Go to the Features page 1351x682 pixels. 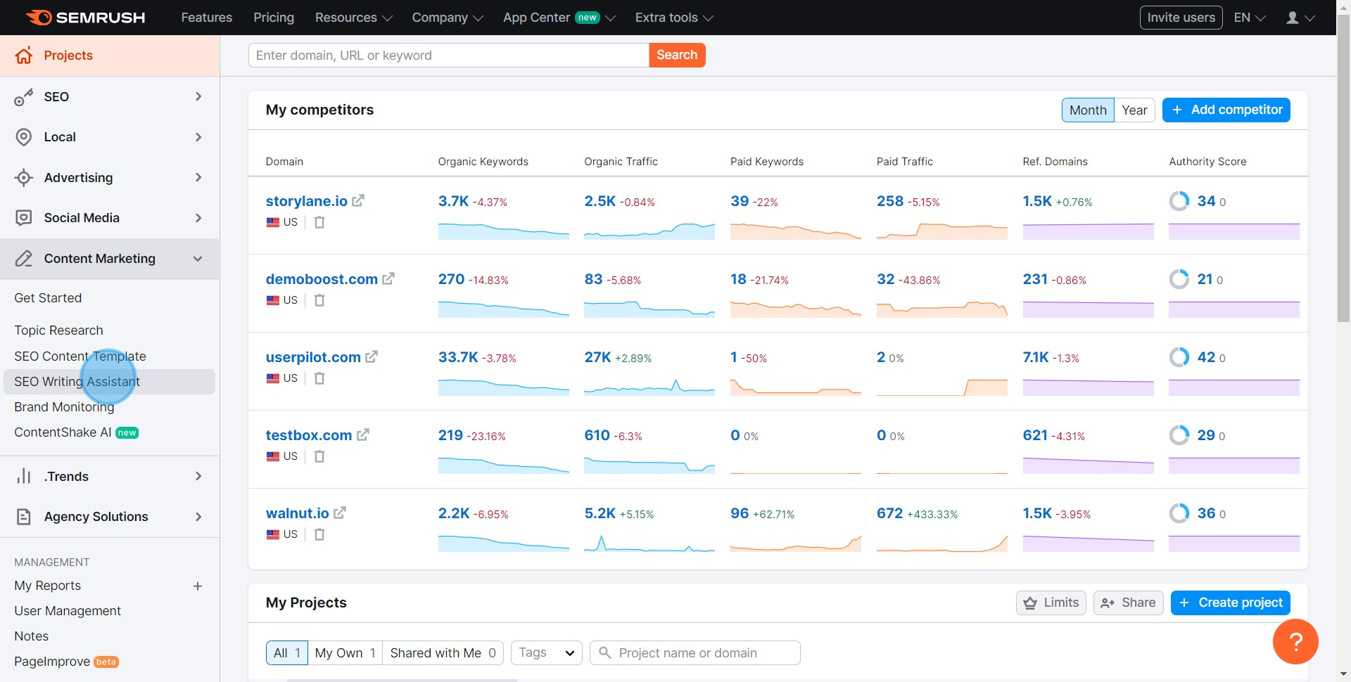pos(207,18)
